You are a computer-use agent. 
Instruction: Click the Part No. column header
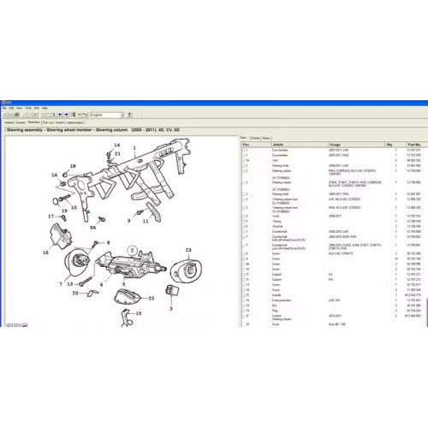(414, 145)
